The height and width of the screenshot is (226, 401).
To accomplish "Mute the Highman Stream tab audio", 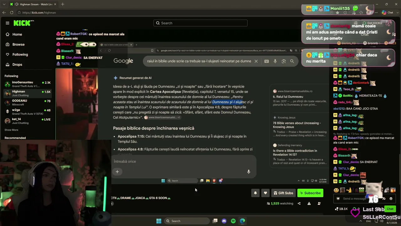I will pyautogui.click(x=16, y=4).
